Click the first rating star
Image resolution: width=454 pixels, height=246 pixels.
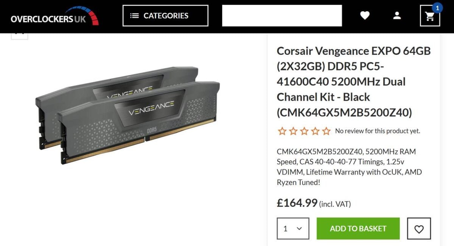[x=282, y=131]
